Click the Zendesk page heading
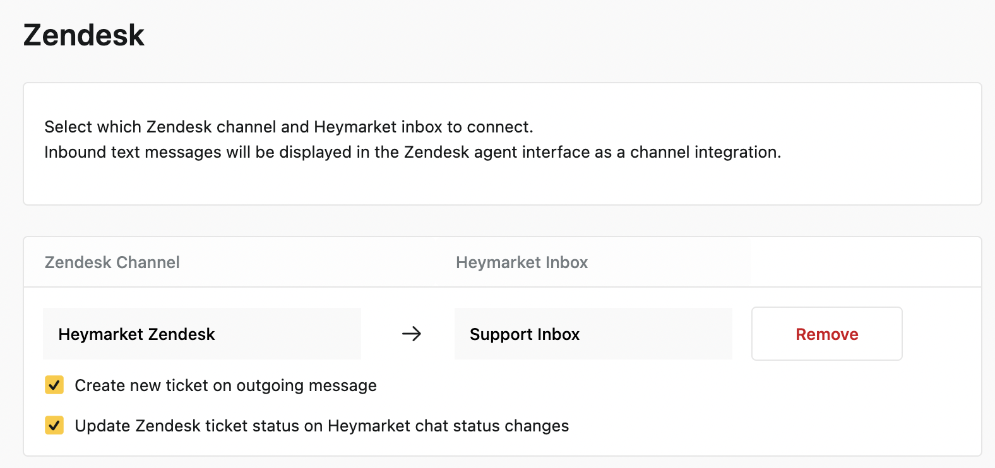The height and width of the screenshot is (468, 995). pos(84,35)
